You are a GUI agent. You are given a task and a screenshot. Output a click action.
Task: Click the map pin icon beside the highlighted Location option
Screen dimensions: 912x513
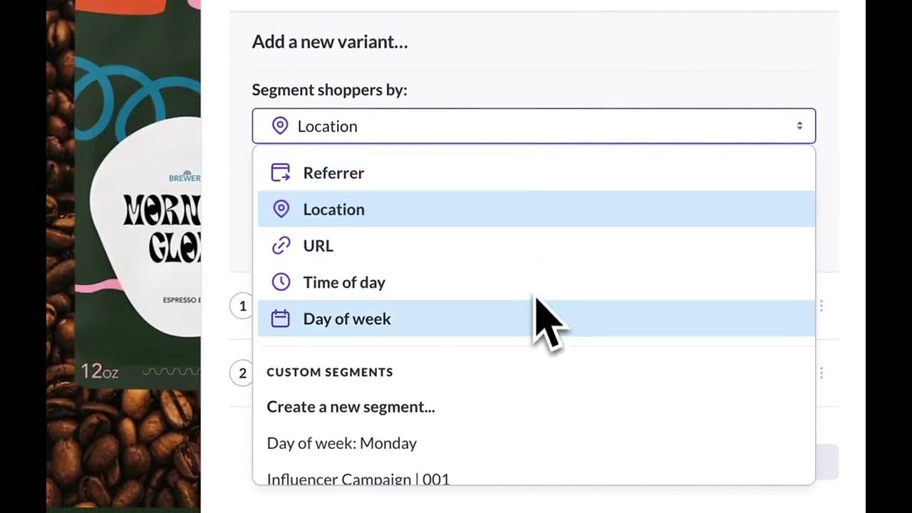(281, 209)
